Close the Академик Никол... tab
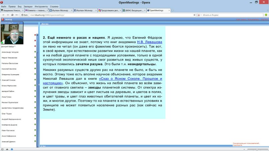This screenshot has width=269, height=151. [x=23, y=10]
